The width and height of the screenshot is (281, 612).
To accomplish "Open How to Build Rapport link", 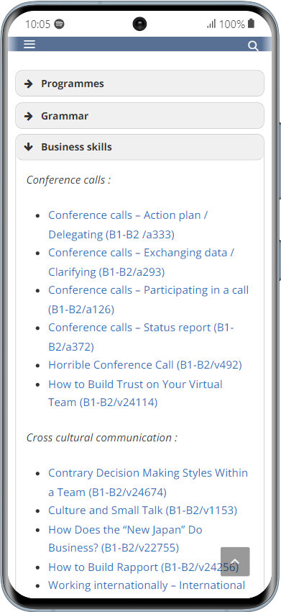I will [143, 567].
